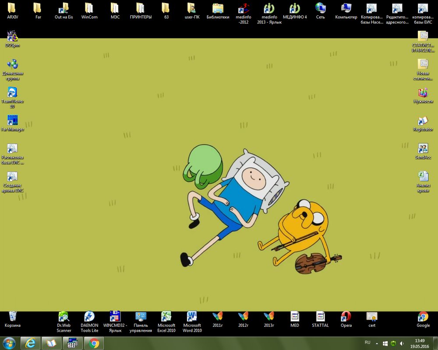
Task: Open Анализ крови Excel file
Action: tap(423, 182)
